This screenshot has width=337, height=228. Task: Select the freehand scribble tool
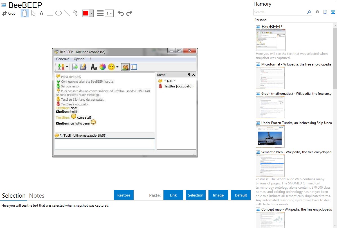(75, 13)
